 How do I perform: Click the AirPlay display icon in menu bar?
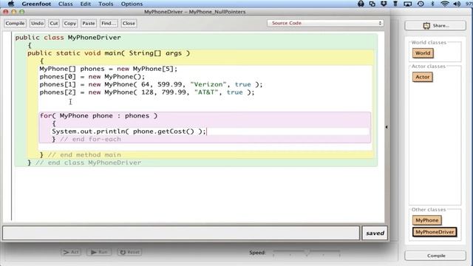click(x=407, y=4)
